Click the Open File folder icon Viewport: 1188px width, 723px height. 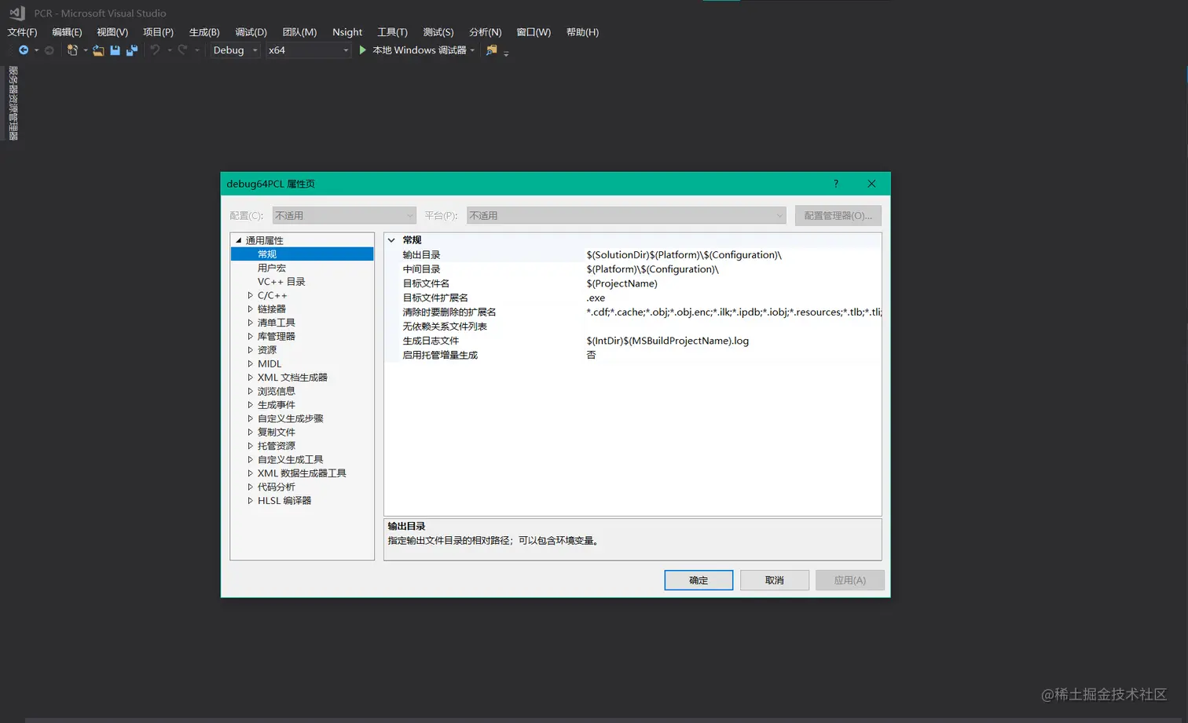(98, 50)
